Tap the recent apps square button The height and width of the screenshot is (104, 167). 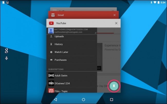tap(112, 100)
